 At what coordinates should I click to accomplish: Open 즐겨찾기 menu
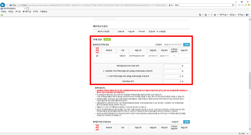[27, 11]
